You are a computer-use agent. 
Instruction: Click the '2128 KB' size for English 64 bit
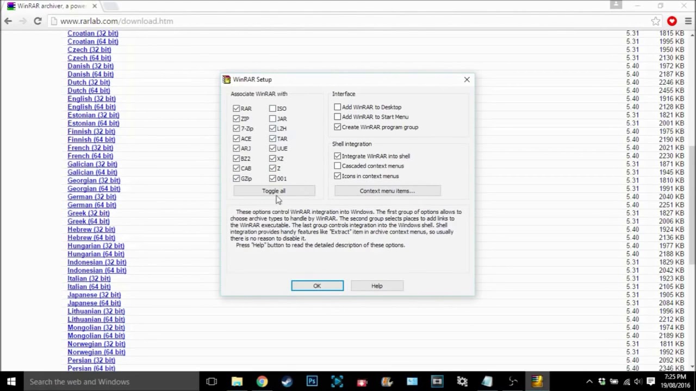tap(672, 107)
